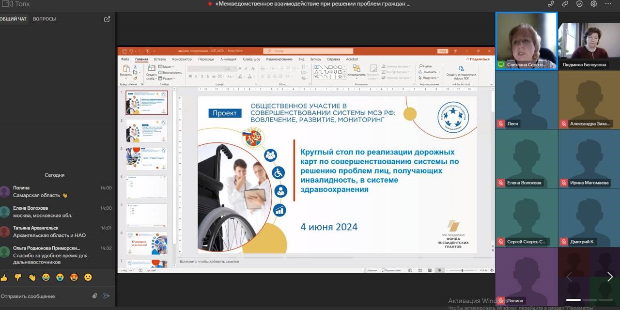Click muted mic icon on Леся's tile
Screen dimensions: 620x310
click(x=501, y=124)
